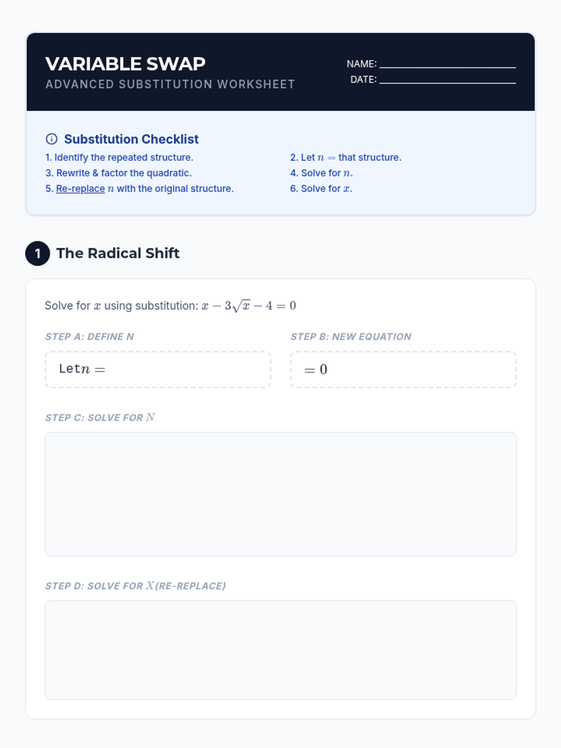Click the info icon beside Substitution Checklist

[x=51, y=139]
